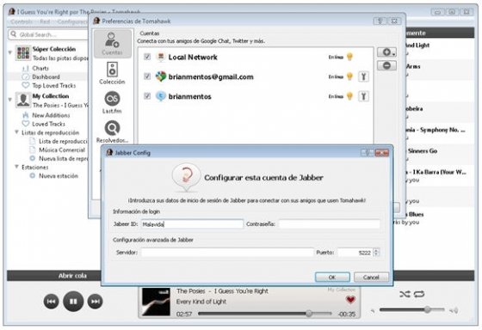Click the Jabber speech bubble logo

tap(187, 177)
